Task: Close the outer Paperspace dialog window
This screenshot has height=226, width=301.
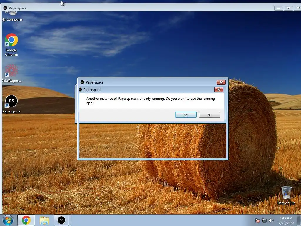Action: pos(221,82)
